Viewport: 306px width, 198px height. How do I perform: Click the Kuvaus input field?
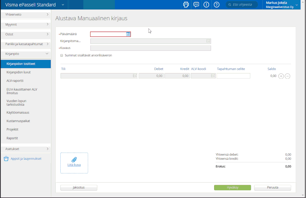click(150, 48)
